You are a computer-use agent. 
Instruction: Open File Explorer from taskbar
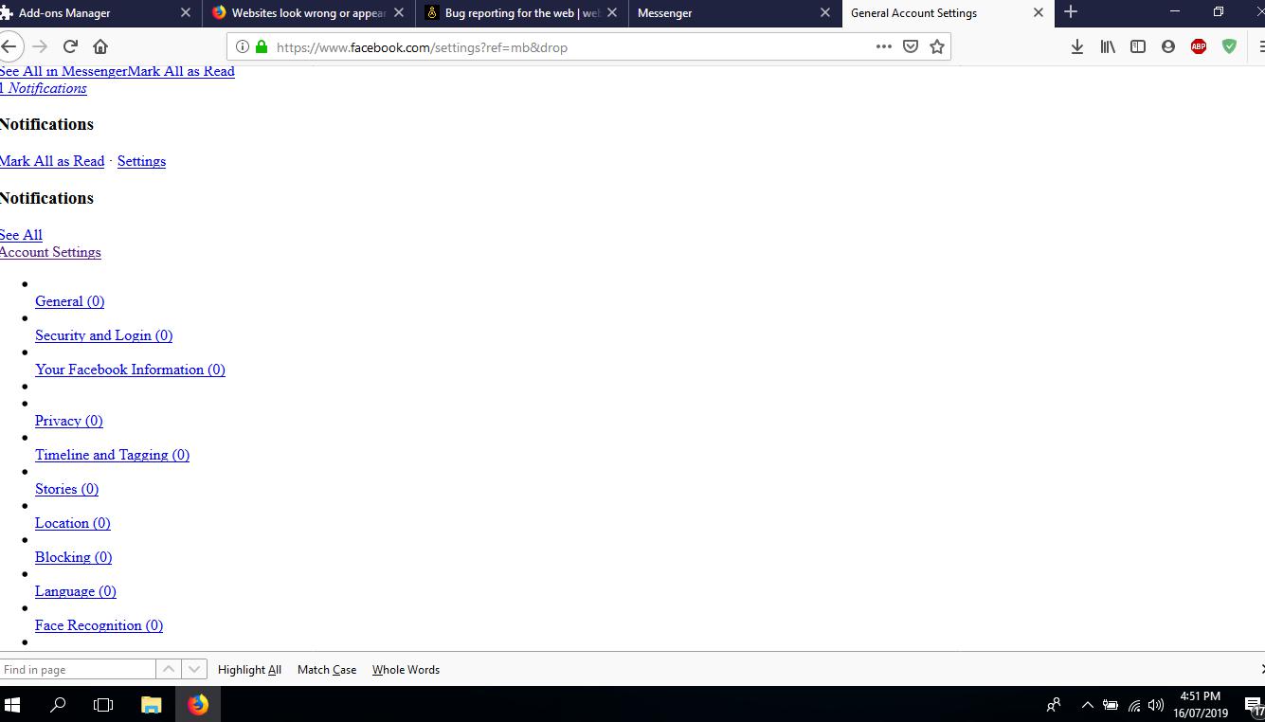click(151, 704)
